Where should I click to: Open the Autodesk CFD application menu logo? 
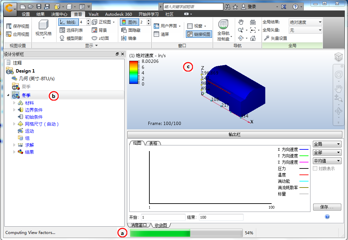10,9
